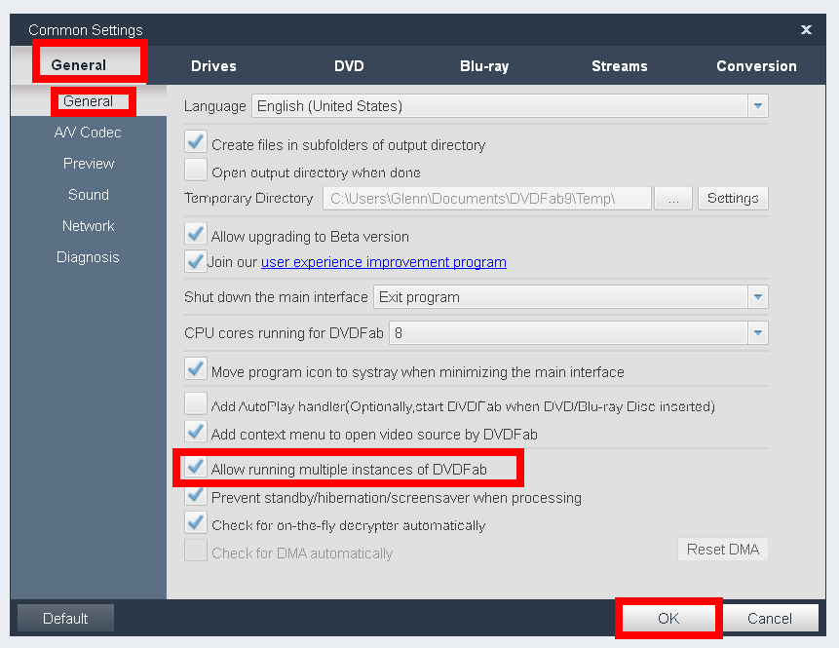Click the Temporary Directory path field
The height and width of the screenshot is (648, 839).
tap(487, 199)
